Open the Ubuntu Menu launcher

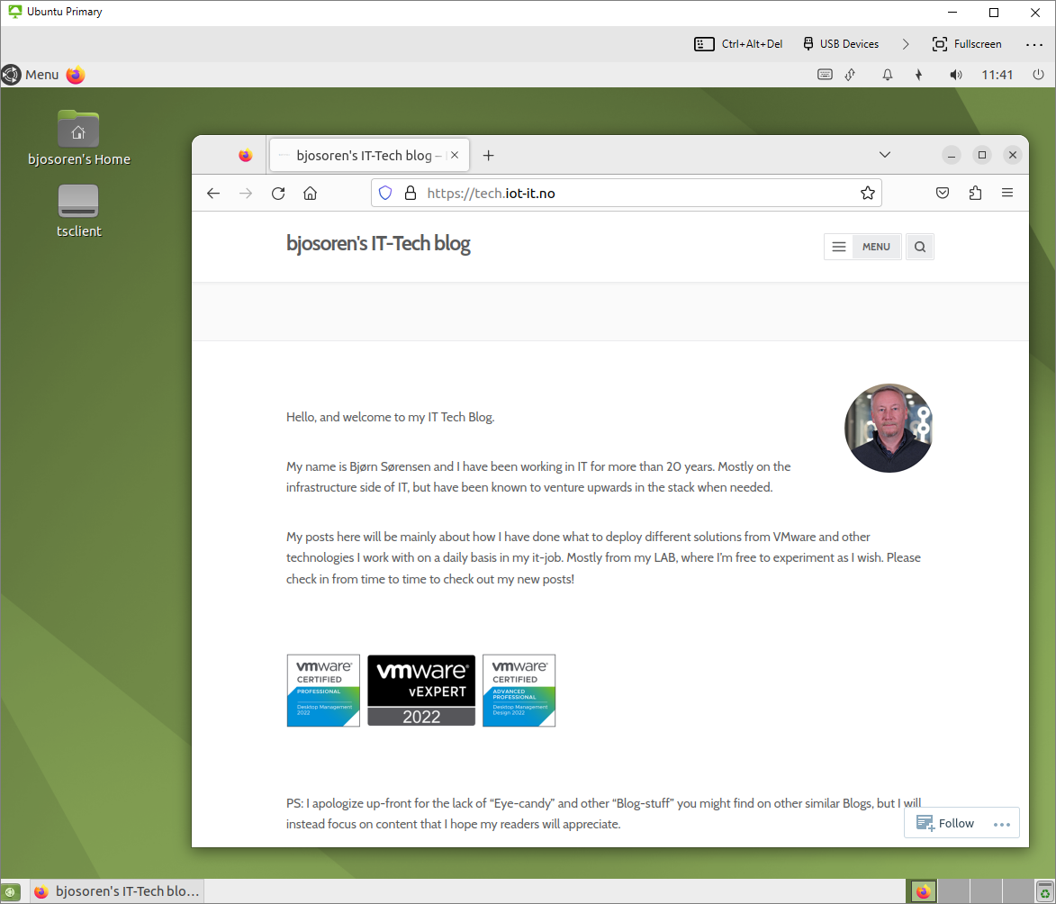point(31,75)
